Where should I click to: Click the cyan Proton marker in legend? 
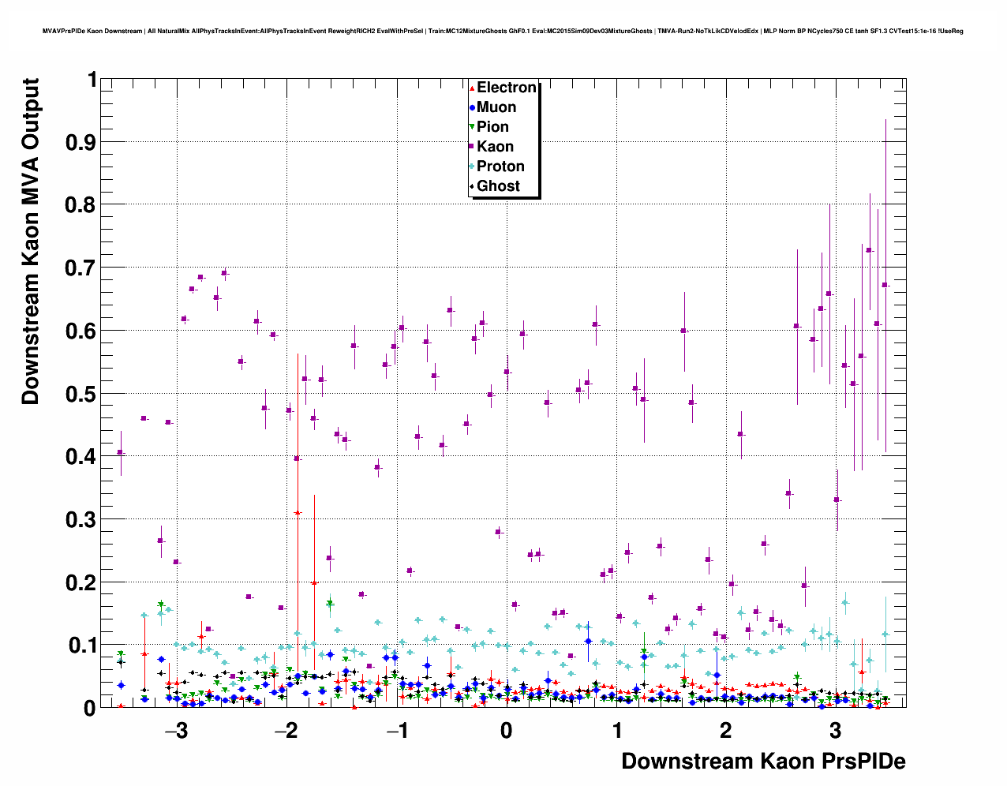click(472, 167)
